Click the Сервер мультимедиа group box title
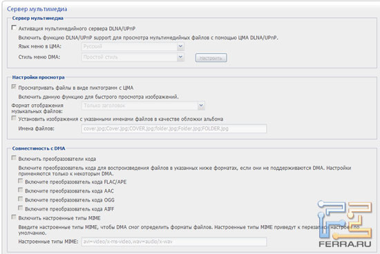The width and height of the screenshot is (380, 254). click(x=38, y=18)
